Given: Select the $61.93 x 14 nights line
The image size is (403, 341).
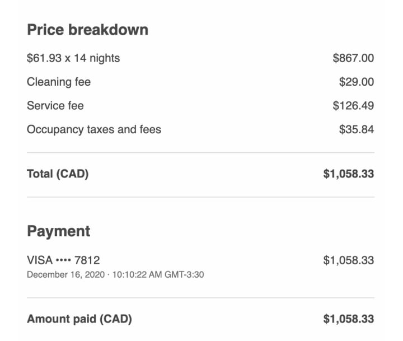Looking at the screenshot, I should [73, 58].
